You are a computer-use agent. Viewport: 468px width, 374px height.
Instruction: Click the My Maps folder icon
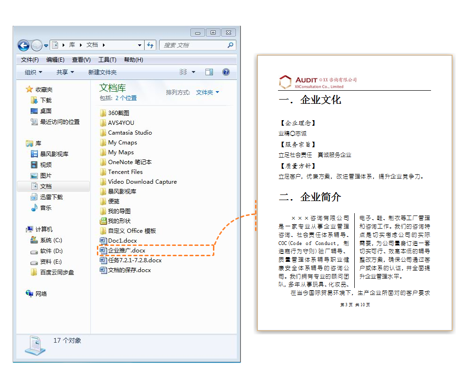click(103, 152)
